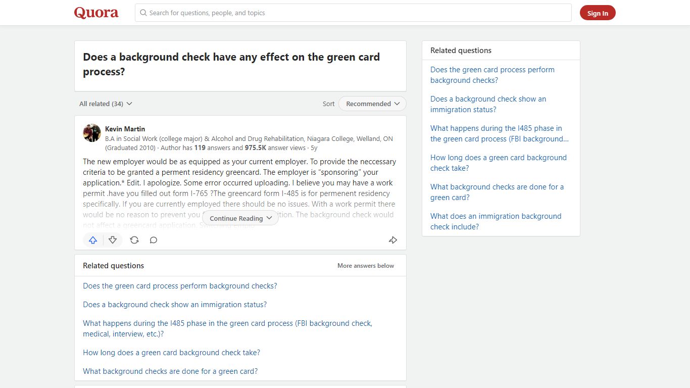The height and width of the screenshot is (388, 690).
Task: Click the share arrow icon on the answer
Action: click(x=393, y=240)
